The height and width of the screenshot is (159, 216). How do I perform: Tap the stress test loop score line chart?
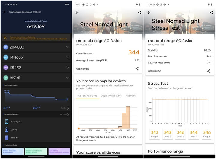click(x=180, y=110)
